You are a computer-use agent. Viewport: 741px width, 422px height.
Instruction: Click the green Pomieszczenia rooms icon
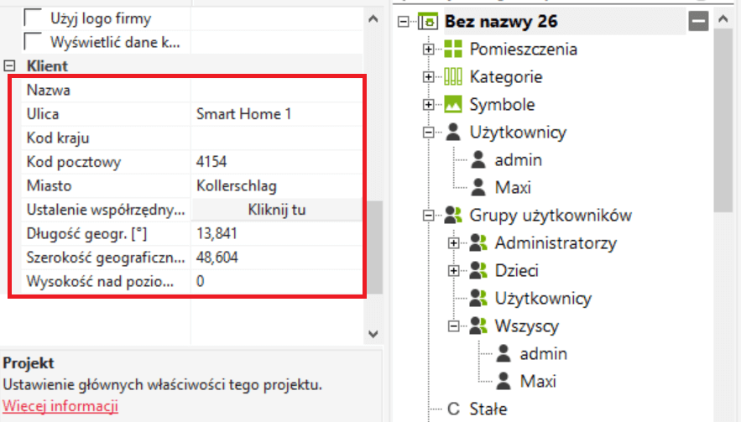[453, 49]
